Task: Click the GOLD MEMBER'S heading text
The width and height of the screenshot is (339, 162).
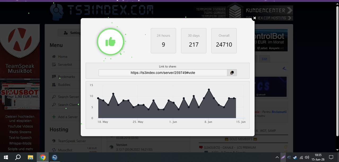Action: click(x=241, y=139)
